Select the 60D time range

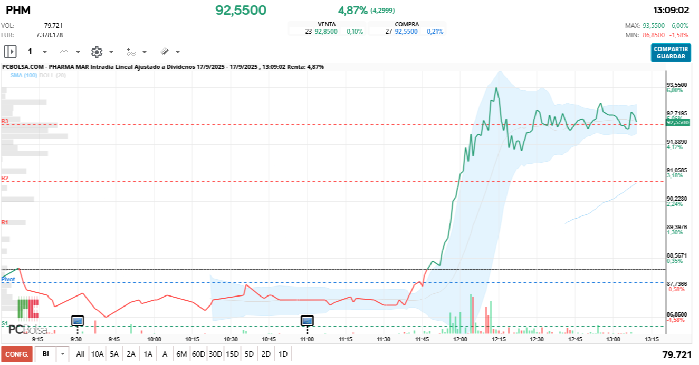point(198,354)
